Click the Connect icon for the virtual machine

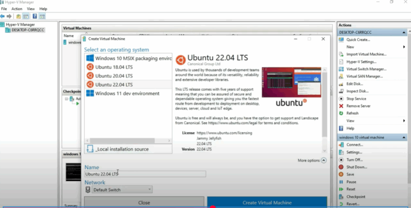point(341,145)
